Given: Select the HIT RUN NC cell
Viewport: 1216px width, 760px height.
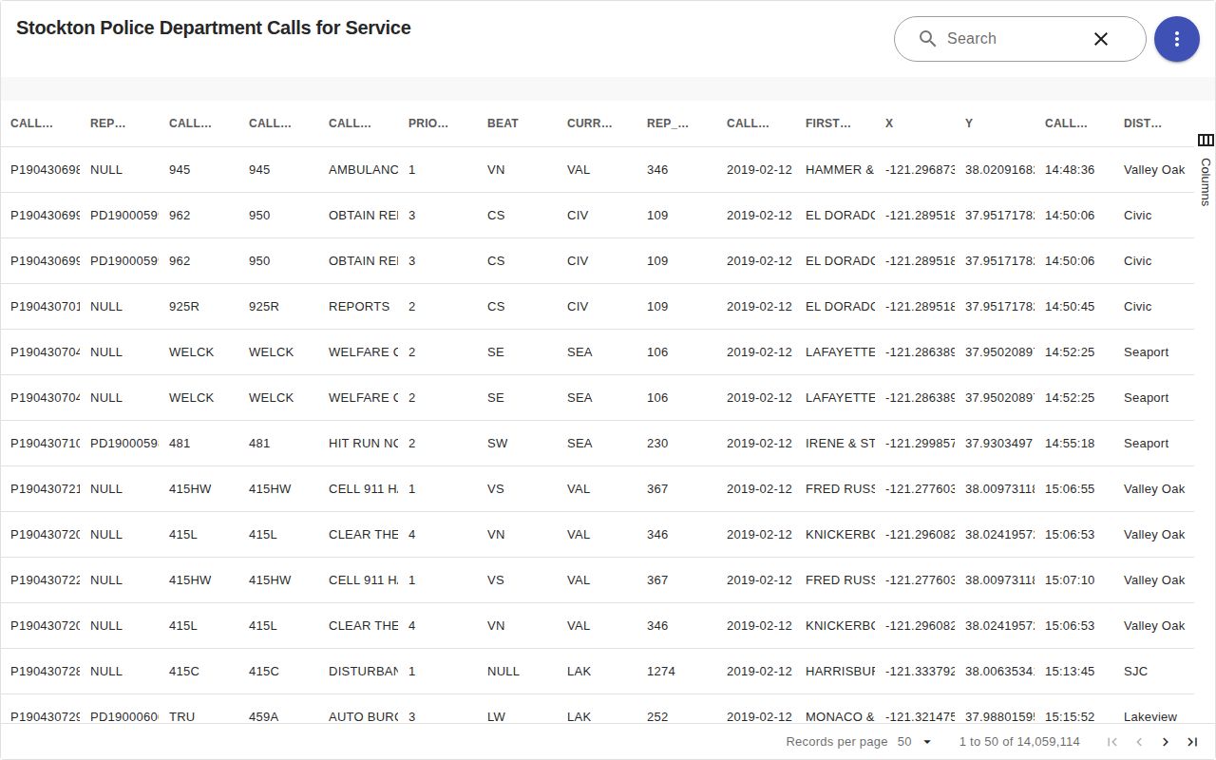Looking at the screenshot, I should (363, 444).
